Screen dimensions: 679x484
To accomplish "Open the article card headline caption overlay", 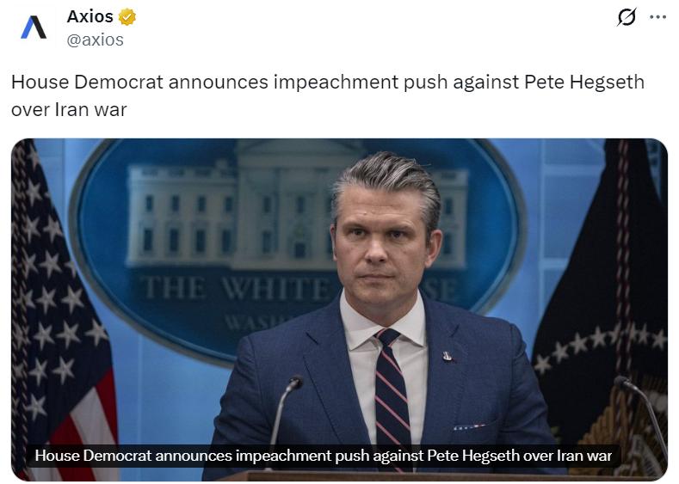I will 323,456.
